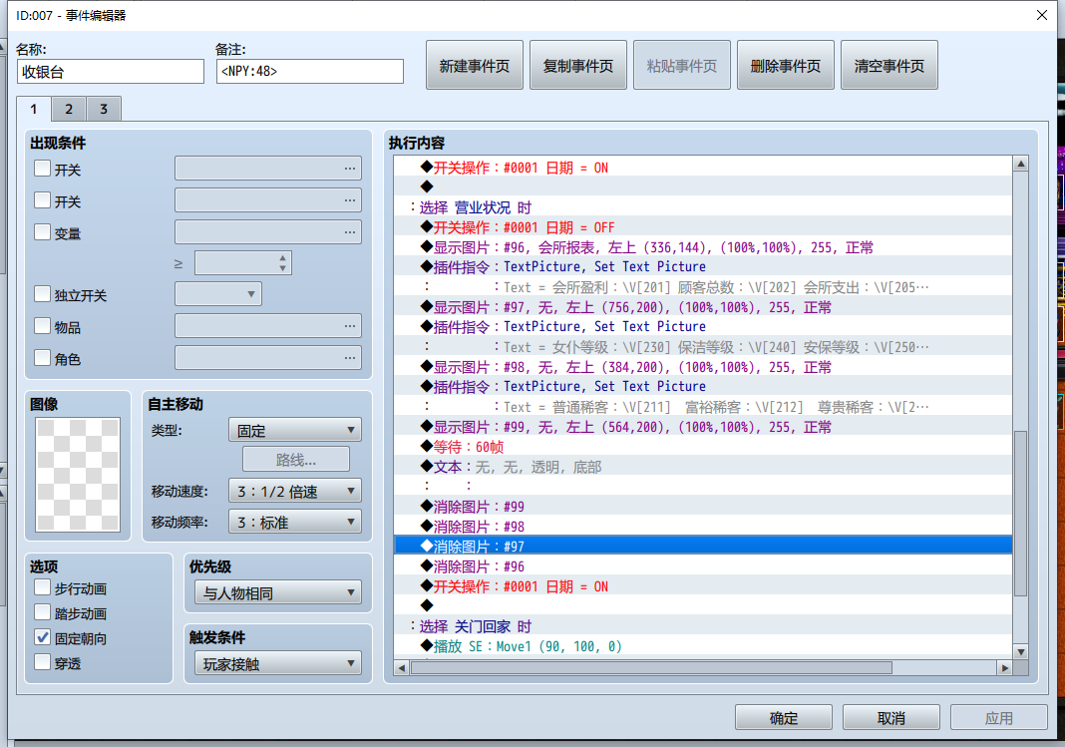Enable the 变量 appearance condition
This screenshot has width=1065, height=747.
pos(42,232)
